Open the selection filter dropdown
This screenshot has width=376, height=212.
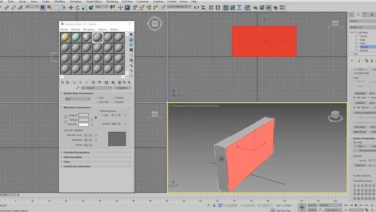(x=32, y=7)
